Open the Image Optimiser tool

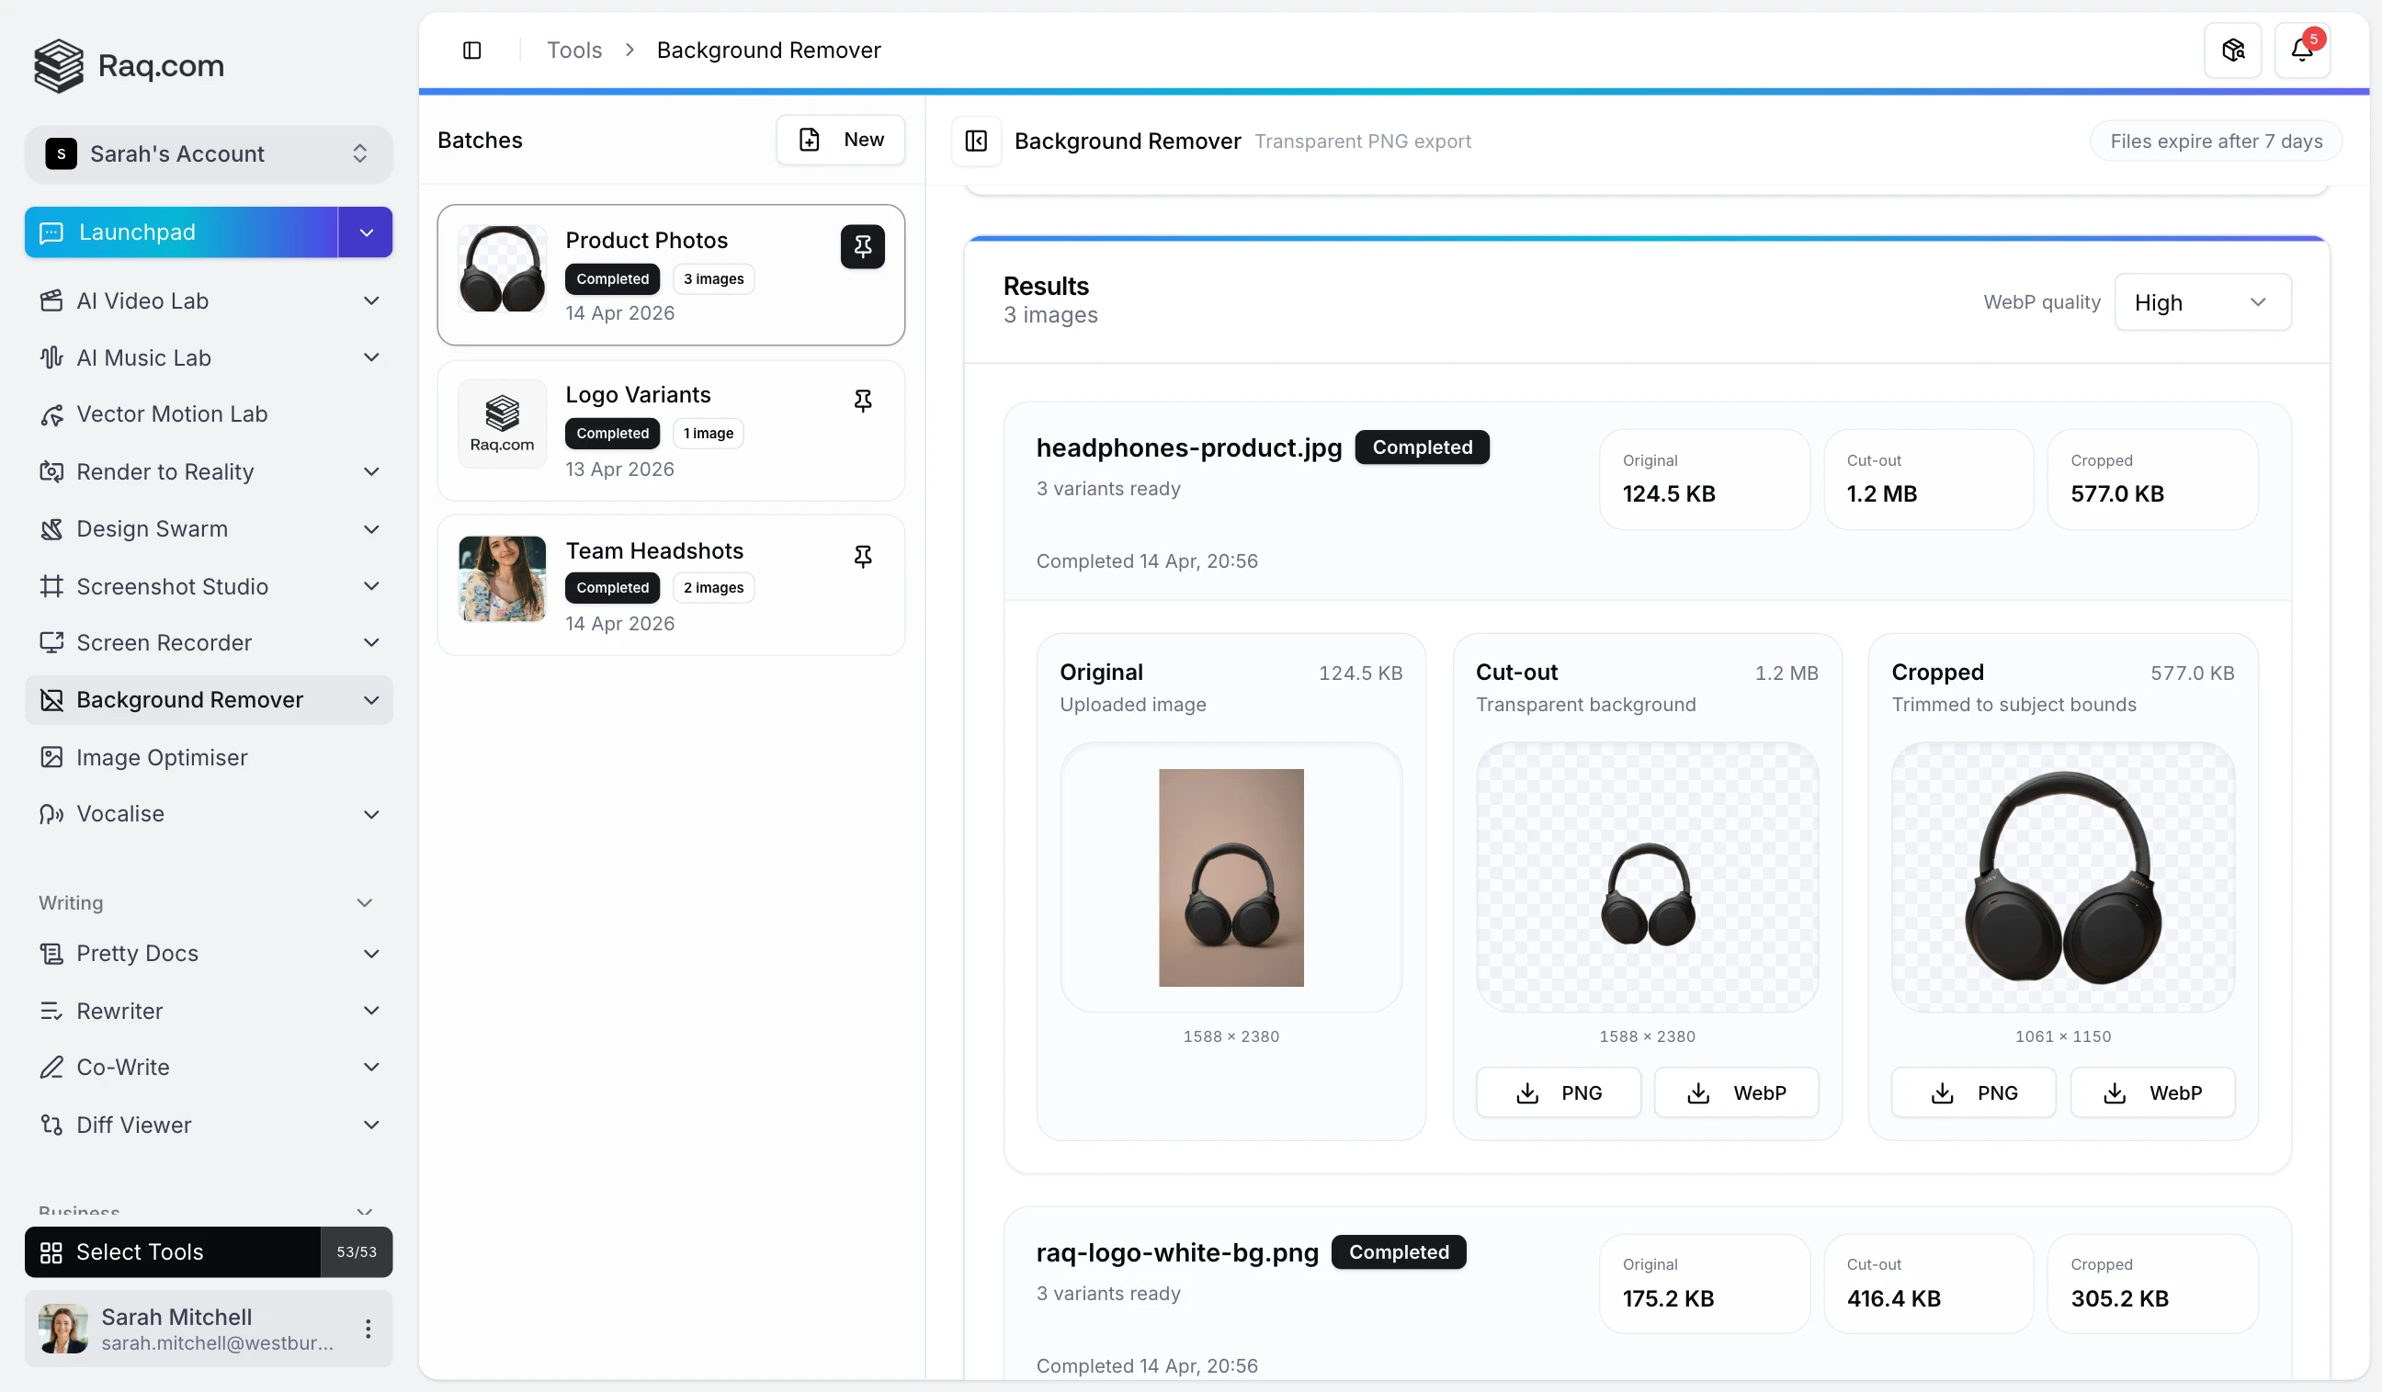coord(162,757)
